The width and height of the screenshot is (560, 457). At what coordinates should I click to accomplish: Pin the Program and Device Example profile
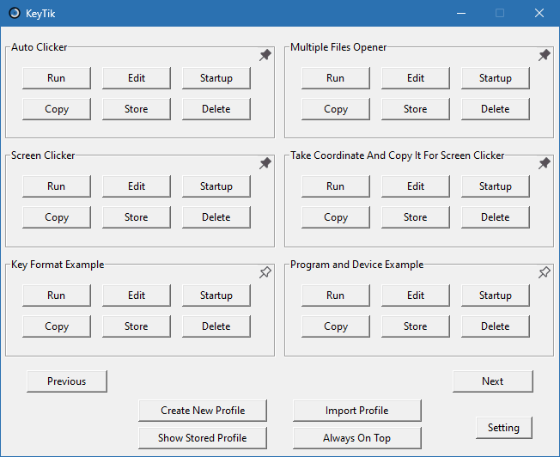point(545,272)
